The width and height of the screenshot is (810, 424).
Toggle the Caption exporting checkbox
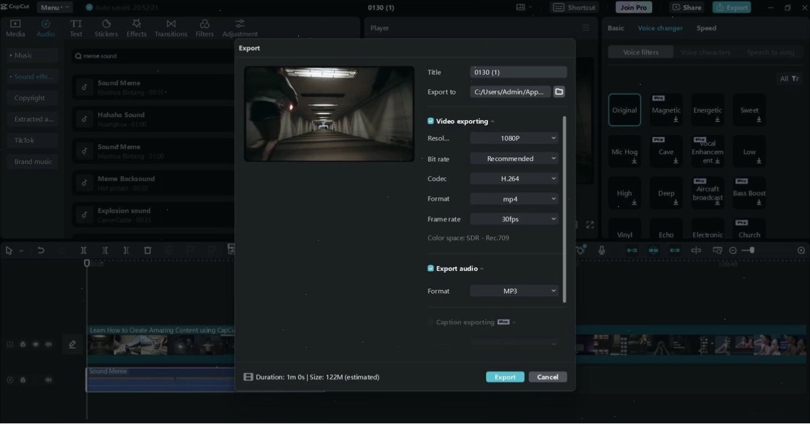tap(430, 322)
